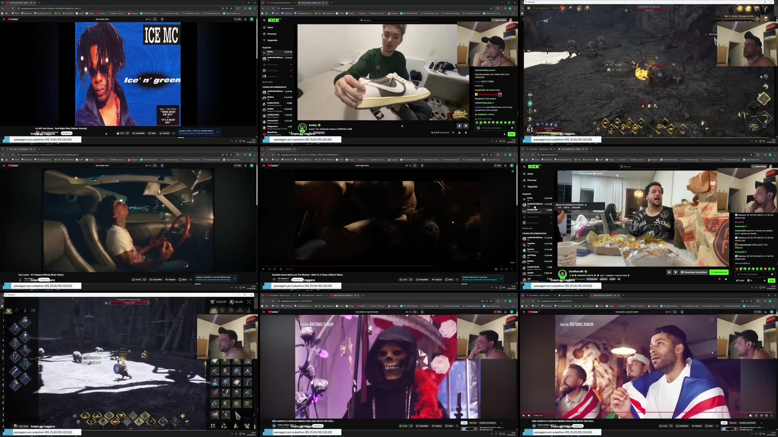The image size is (778, 437).
Task: Expand playlist chevron beside Ice MC video
Action: coord(218,132)
